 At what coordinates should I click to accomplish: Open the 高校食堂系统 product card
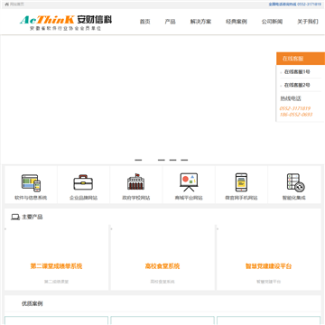tap(162, 257)
